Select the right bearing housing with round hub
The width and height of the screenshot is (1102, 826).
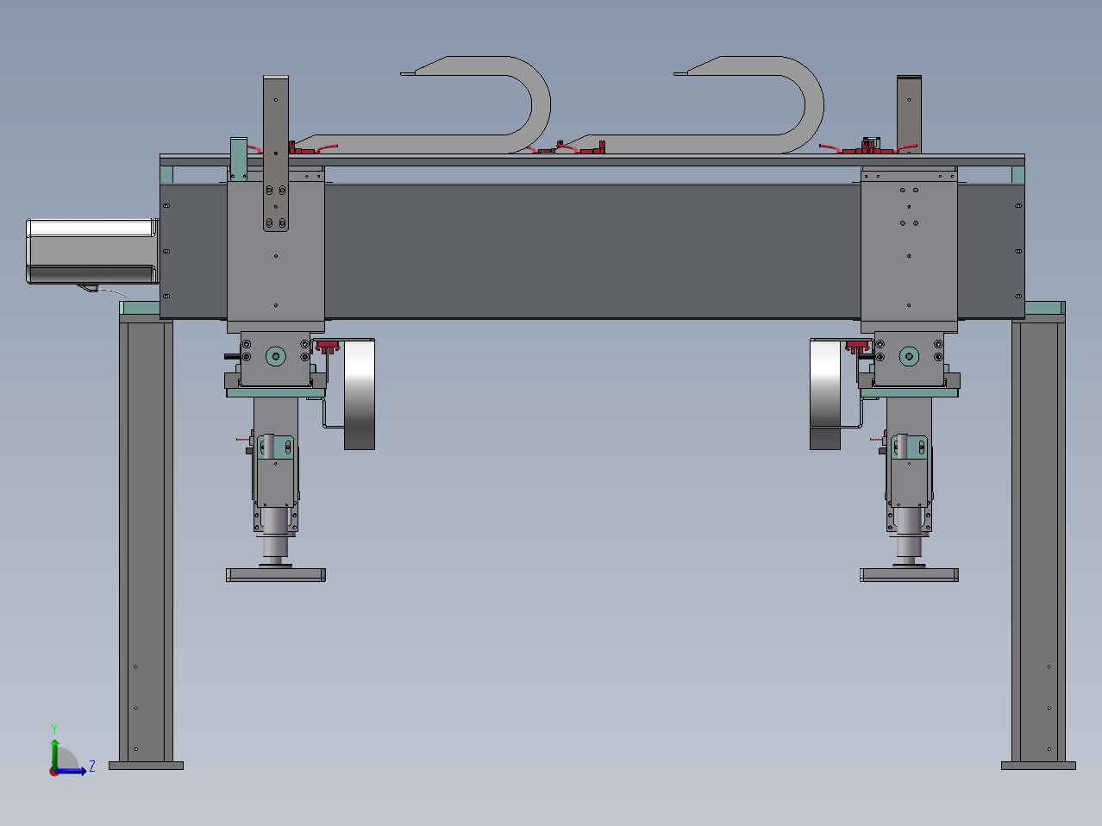pos(909,359)
